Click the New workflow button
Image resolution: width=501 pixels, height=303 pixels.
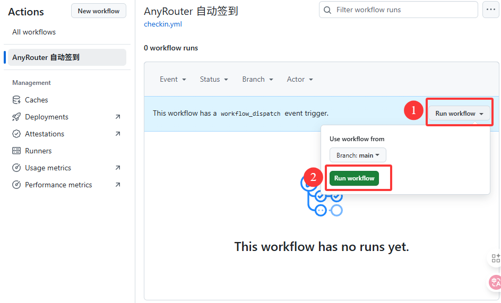tap(99, 11)
